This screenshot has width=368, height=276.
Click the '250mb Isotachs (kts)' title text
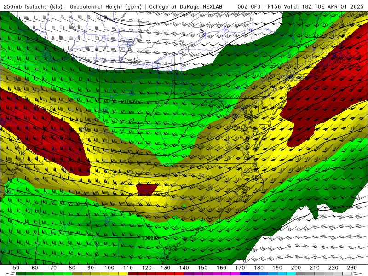click(33, 7)
